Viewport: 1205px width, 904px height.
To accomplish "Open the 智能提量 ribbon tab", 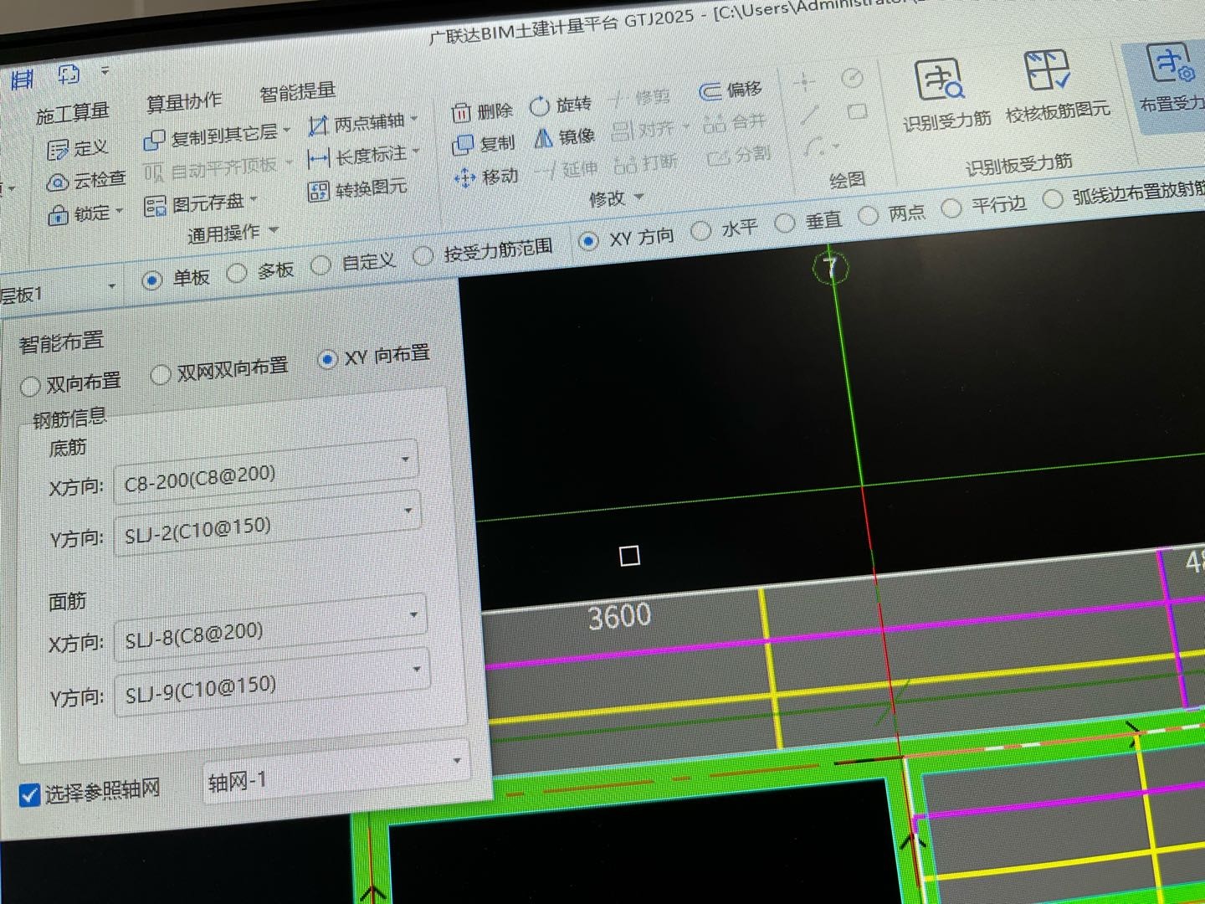I will tap(298, 91).
